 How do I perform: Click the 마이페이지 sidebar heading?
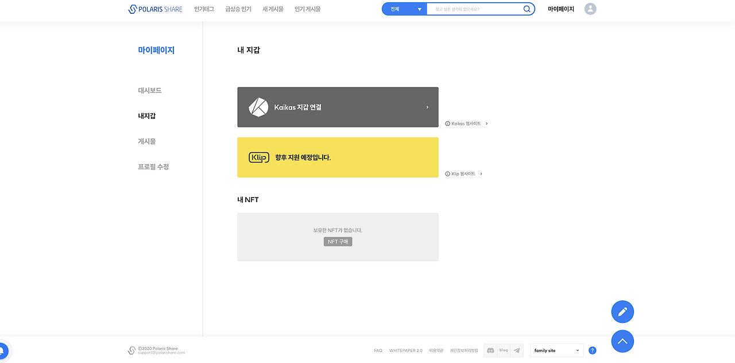coord(156,51)
